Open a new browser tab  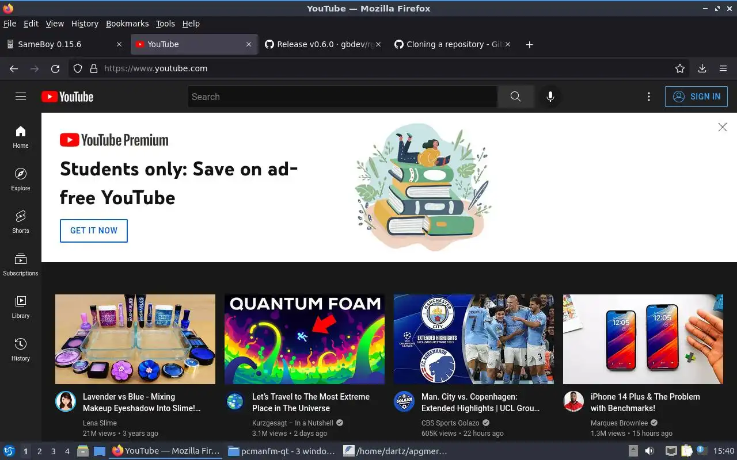tap(529, 44)
